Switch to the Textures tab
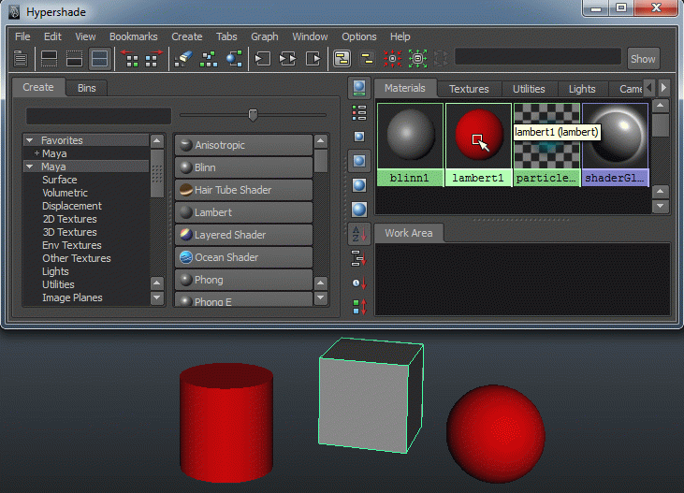Image resolution: width=684 pixels, height=493 pixels. tap(469, 89)
